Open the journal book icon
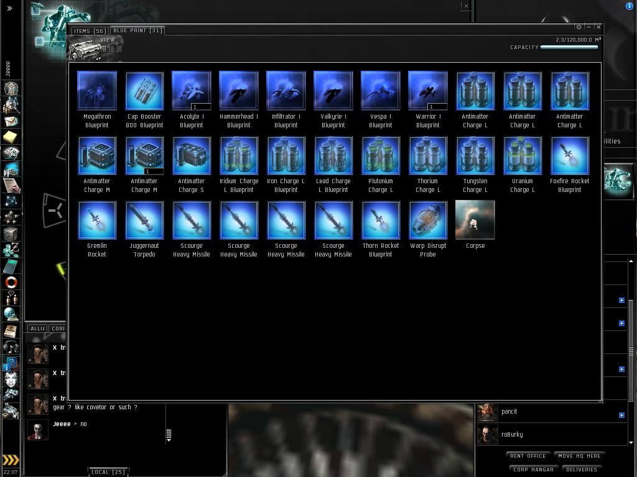The height and width of the screenshot is (477, 637). (x=11, y=330)
